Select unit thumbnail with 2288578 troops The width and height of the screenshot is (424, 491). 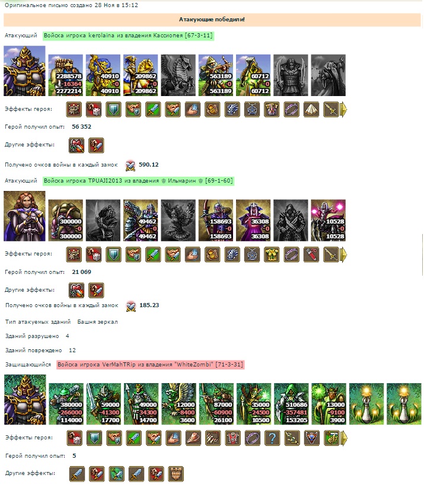click(65, 75)
